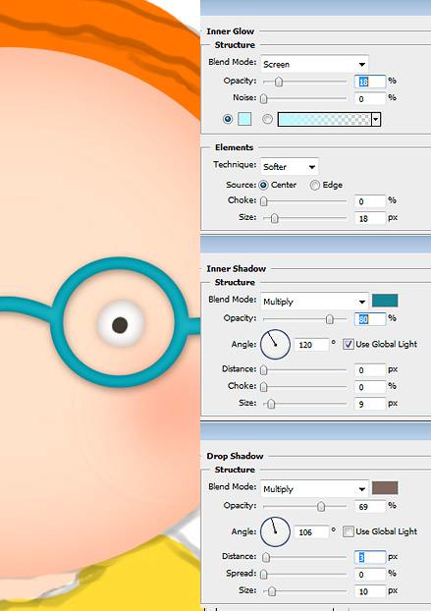
Task: Click Inner Glow Noise value field
Action: coord(370,98)
